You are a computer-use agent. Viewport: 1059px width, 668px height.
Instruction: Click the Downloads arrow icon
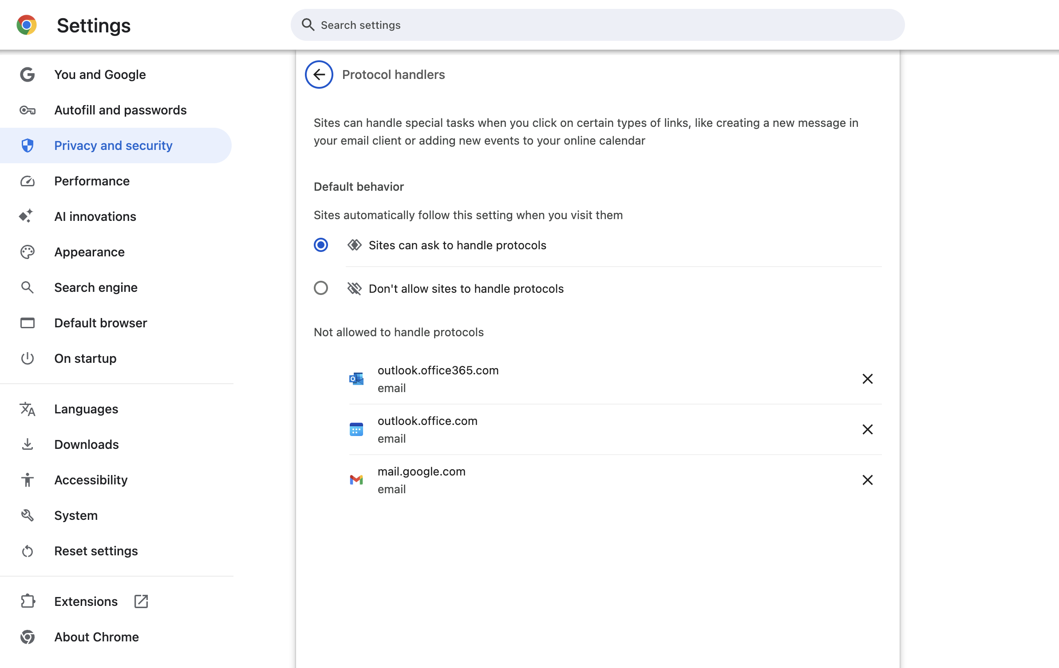click(28, 444)
